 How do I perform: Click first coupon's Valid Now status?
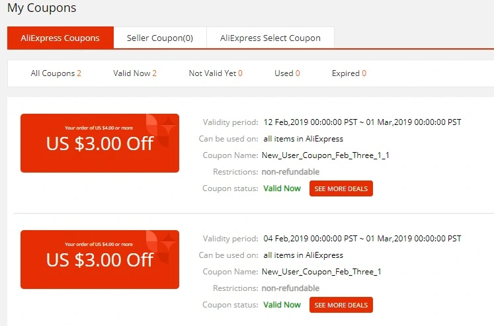point(282,188)
